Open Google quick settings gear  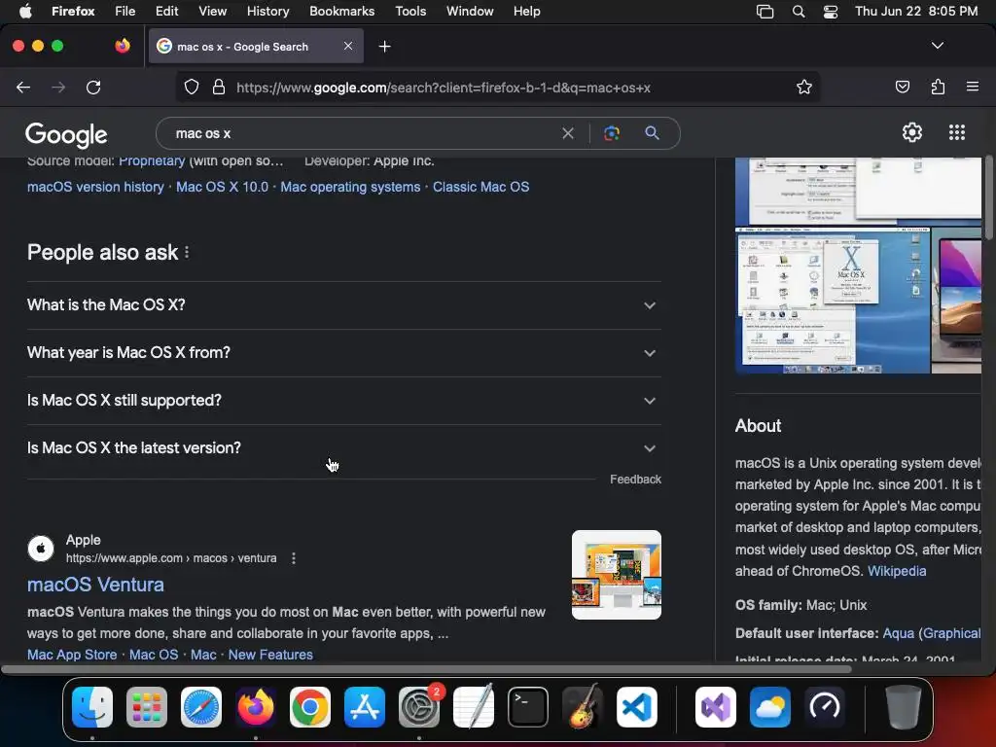[x=912, y=132]
